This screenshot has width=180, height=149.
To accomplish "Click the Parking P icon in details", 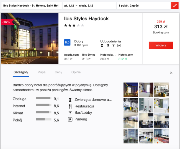I will (x=70, y=119).
